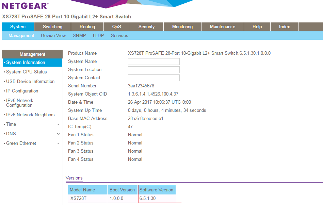The height and width of the screenshot is (205, 323).
Task: Switch to the Monitoring tab
Action: point(182,27)
